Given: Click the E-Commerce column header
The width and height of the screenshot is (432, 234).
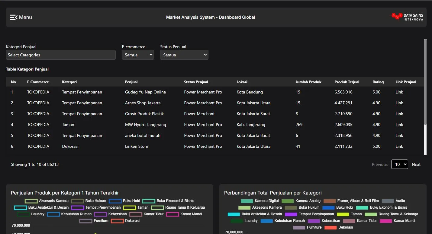Looking at the screenshot, I should tap(38, 82).
